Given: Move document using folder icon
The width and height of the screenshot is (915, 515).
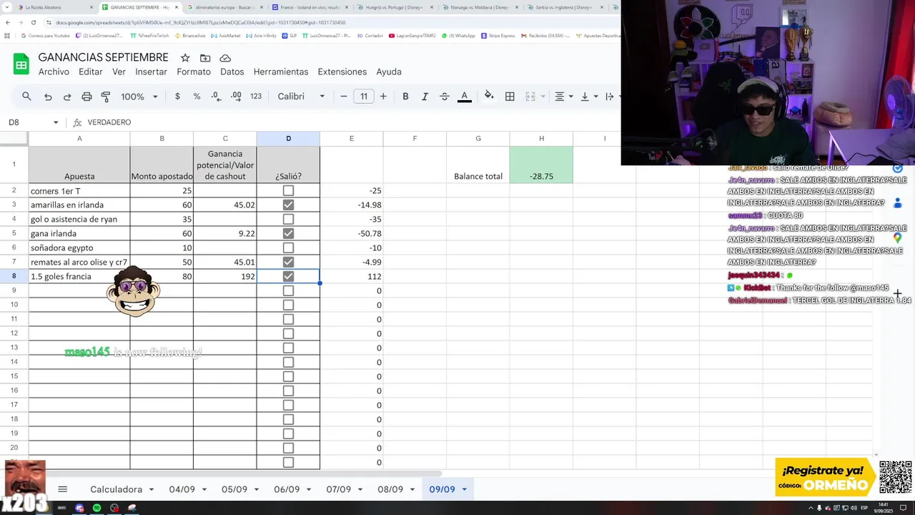Looking at the screenshot, I should 205,58.
